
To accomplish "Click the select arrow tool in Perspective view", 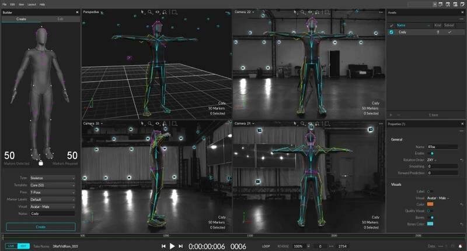I will point(142,12).
